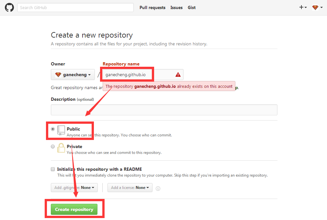Open Pull requests page
Viewport: 327px width, 220px height.
pyautogui.click(x=152, y=7)
